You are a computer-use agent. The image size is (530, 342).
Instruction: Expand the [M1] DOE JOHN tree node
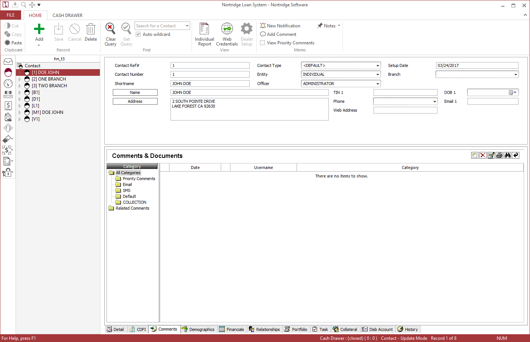pyautogui.click(x=20, y=112)
